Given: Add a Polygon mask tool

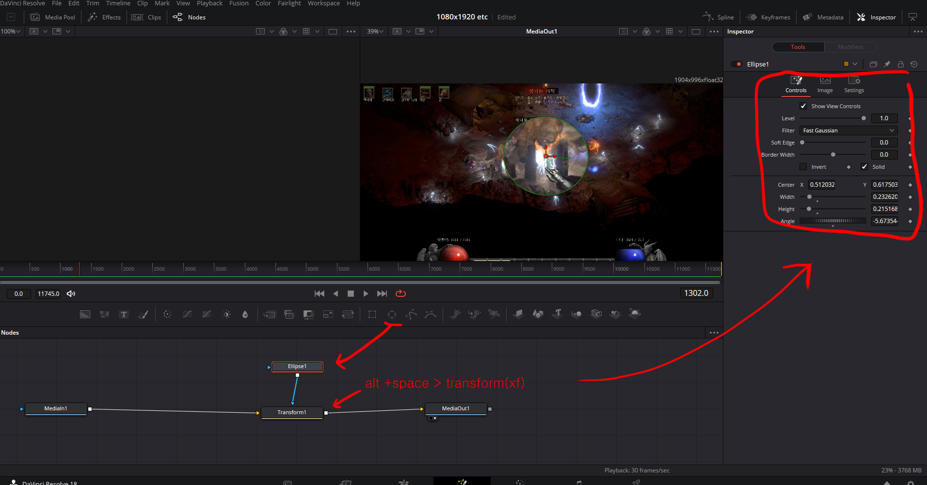Looking at the screenshot, I should coord(411,314).
